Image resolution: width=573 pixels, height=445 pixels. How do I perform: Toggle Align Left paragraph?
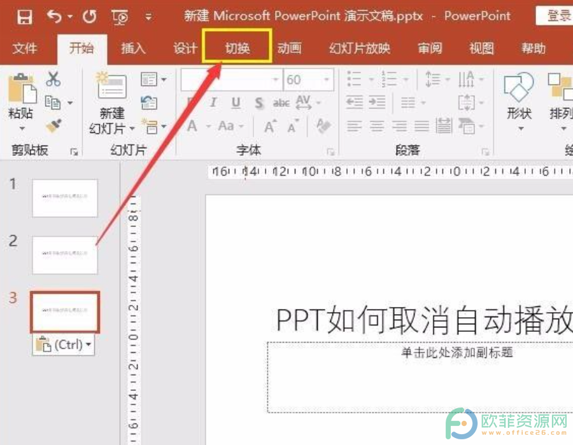point(354,127)
